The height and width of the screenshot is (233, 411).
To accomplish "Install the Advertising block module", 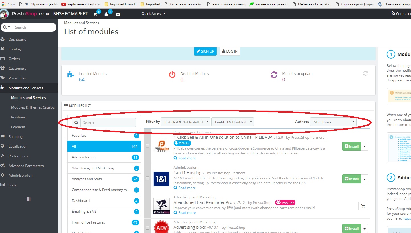I will click(x=351, y=229).
